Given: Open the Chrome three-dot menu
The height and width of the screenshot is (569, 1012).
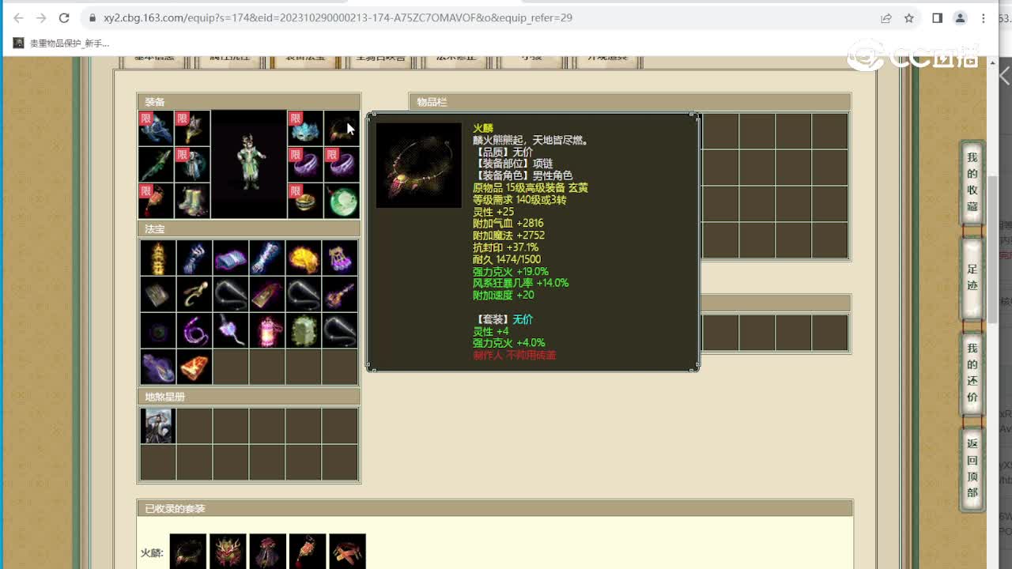Looking at the screenshot, I should (984, 17).
